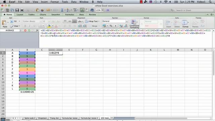215x121 pixels.
Task: Open the Formulas ribbon tab
Action: (70, 14)
